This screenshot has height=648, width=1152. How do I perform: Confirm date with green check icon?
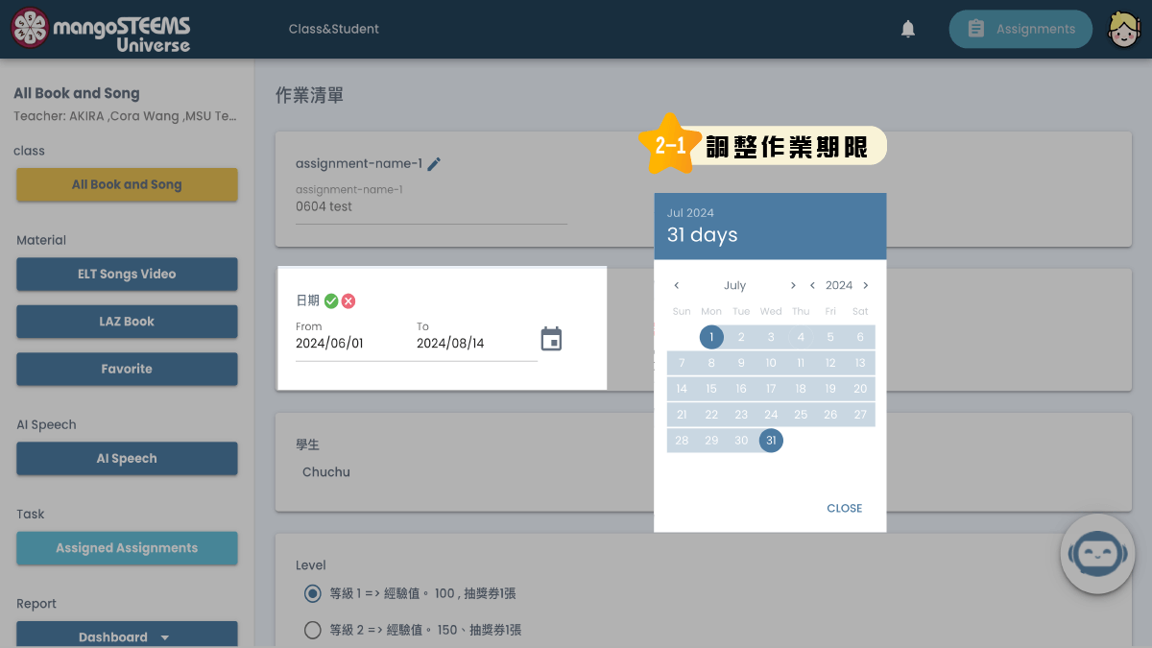tap(331, 301)
